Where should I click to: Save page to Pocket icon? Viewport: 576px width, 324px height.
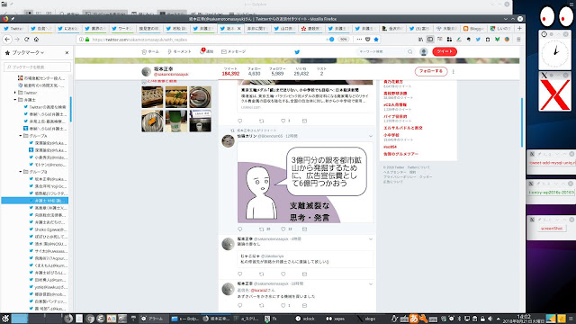(368, 40)
